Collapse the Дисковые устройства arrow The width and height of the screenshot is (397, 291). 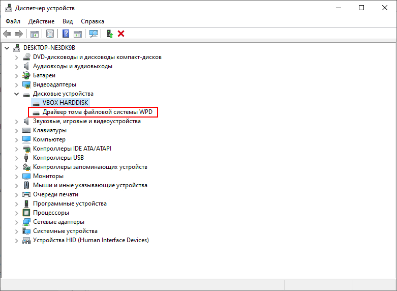17,94
